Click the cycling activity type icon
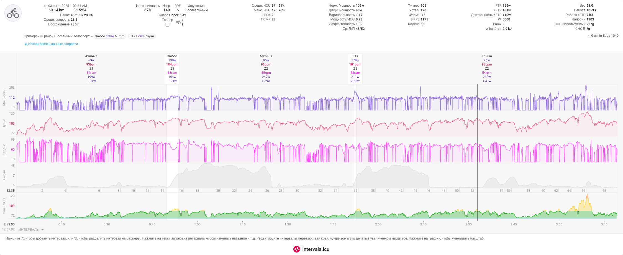 (x=13, y=13)
